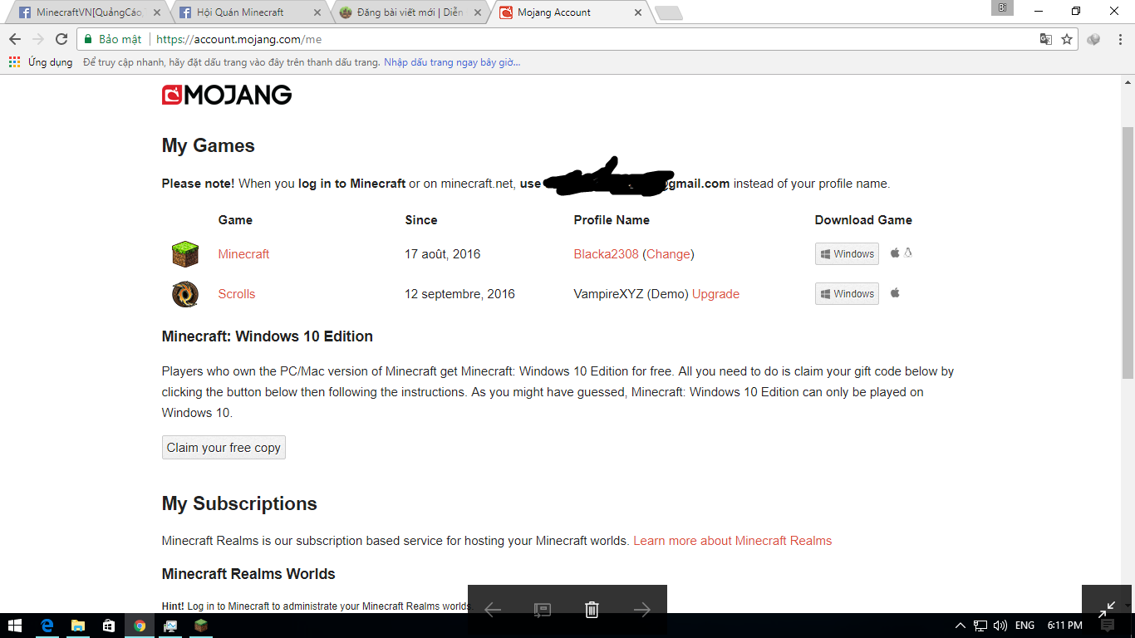The image size is (1135, 638).
Task: Click the Nhập dấu trang ngay bây giờ link
Action: coord(452,62)
